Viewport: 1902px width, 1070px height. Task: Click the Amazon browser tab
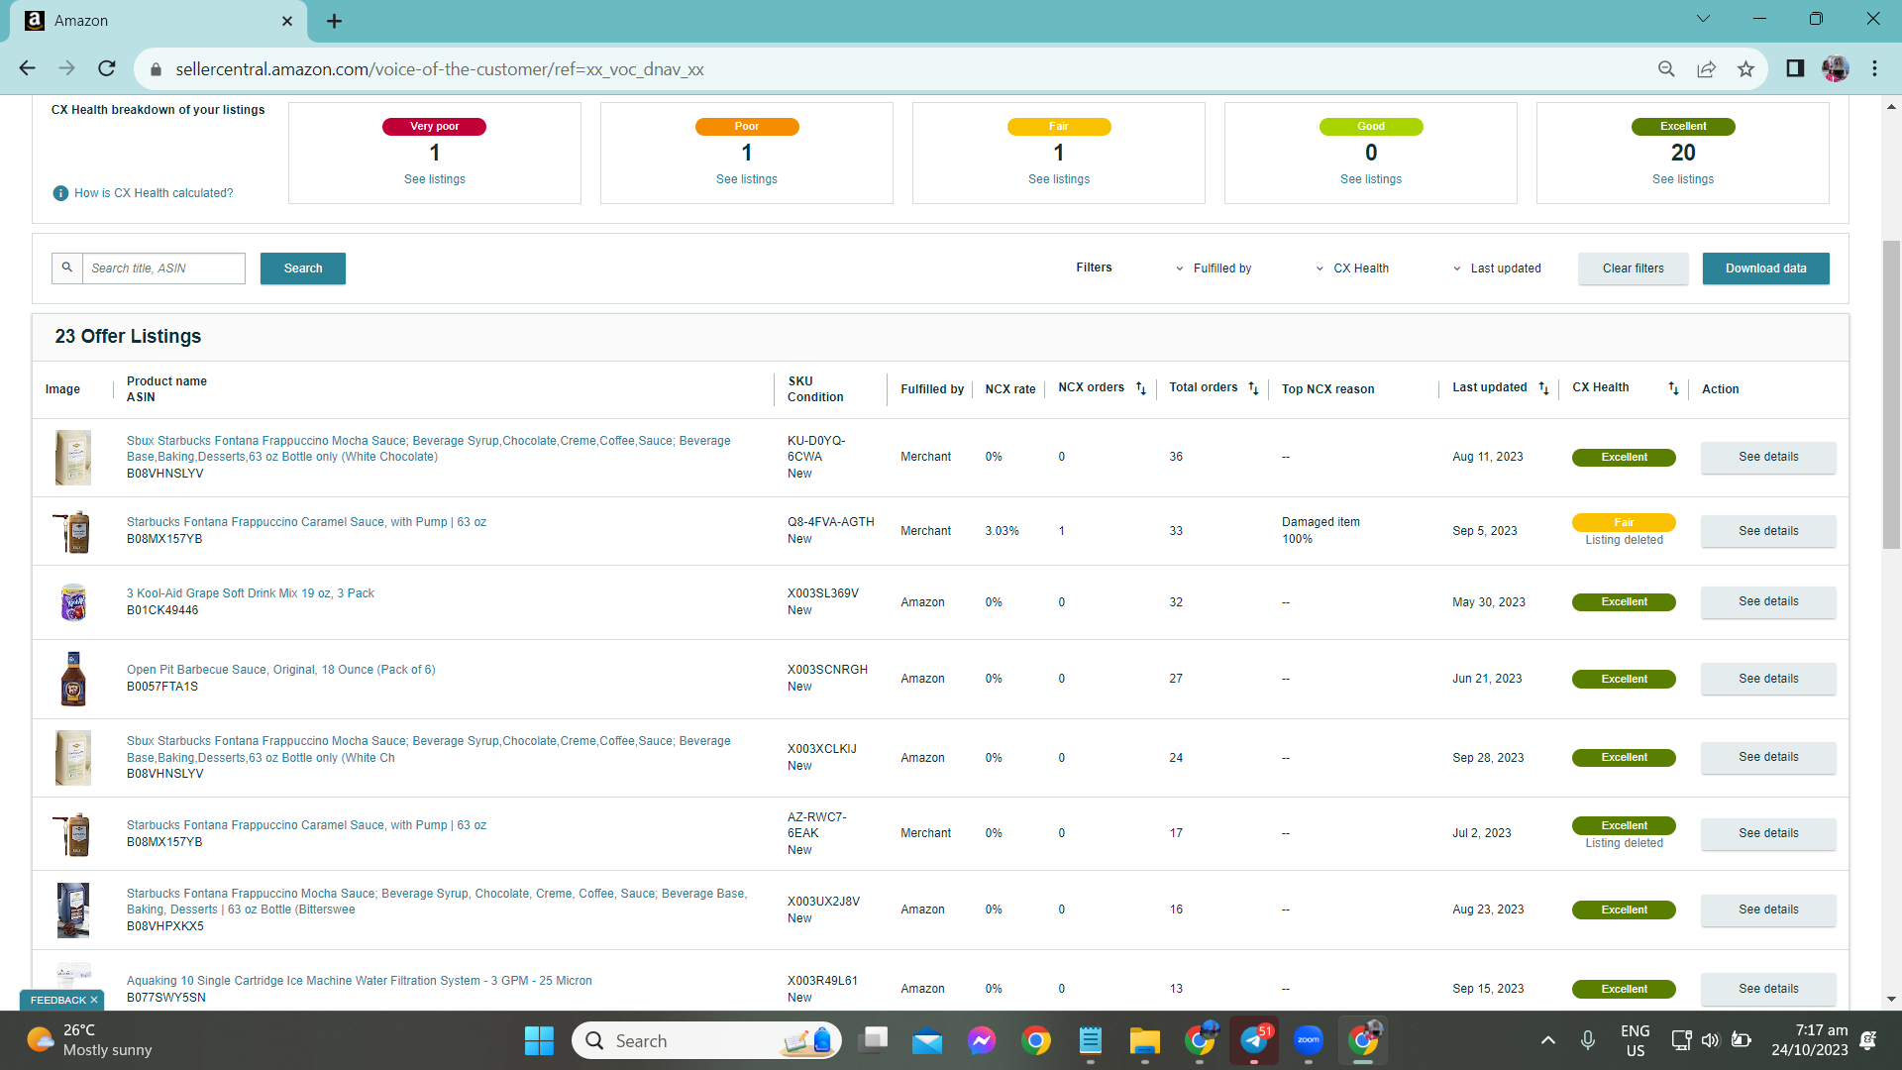pos(158,21)
